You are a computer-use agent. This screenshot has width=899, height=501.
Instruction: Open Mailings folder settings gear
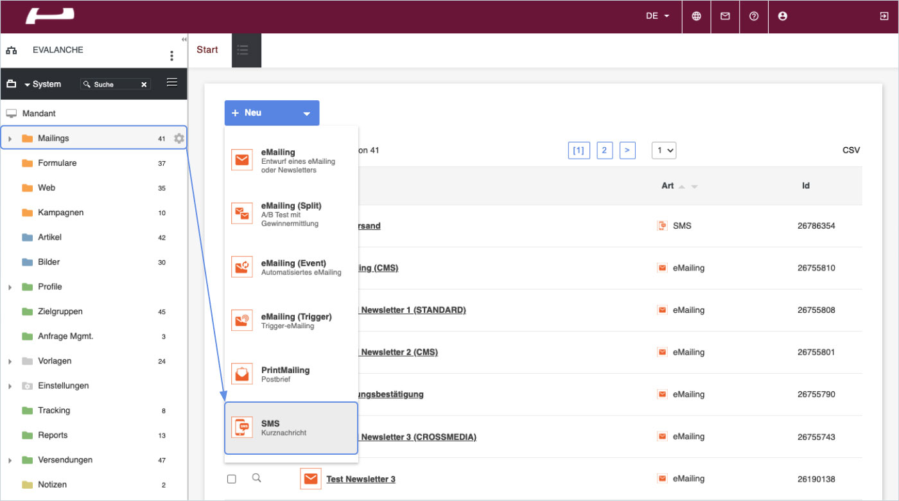tap(179, 138)
